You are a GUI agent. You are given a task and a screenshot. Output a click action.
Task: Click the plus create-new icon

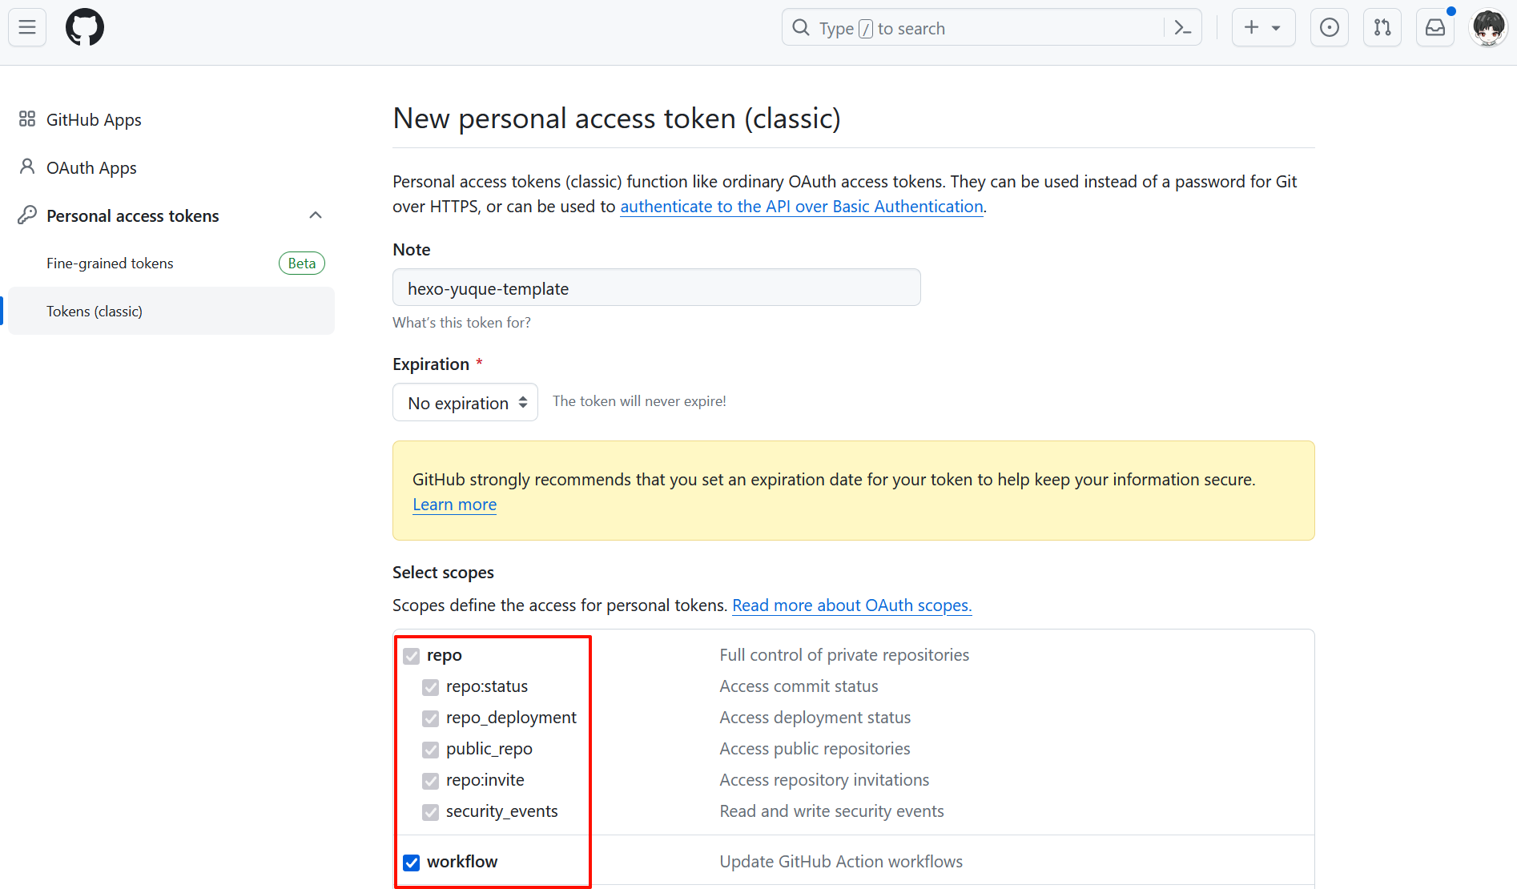coord(1252,27)
